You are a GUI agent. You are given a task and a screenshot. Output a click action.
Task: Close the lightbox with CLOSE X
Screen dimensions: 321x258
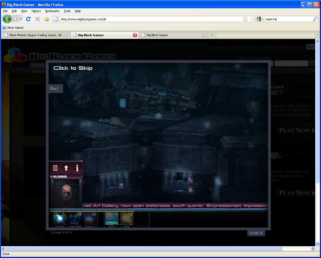pos(256,233)
